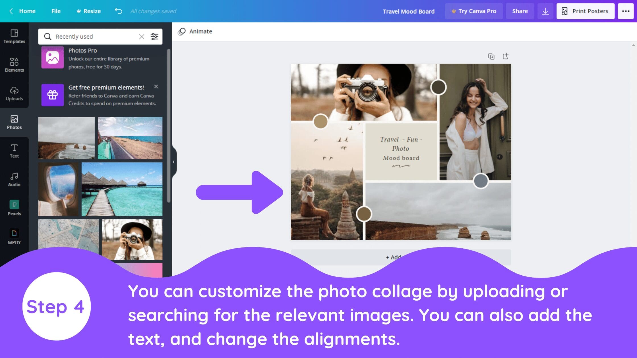This screenshot has width=637, height=358.
Task: Click the collapse sidebar arrow
Action: point(174,162)
